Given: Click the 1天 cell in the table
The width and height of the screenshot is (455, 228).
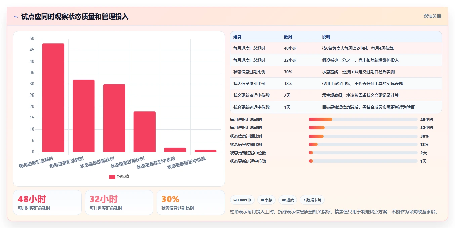Looking at the screenshot, I should point(287,107).
